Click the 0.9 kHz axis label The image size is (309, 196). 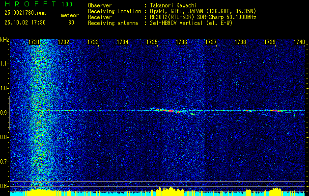click(x=3, y=113)
